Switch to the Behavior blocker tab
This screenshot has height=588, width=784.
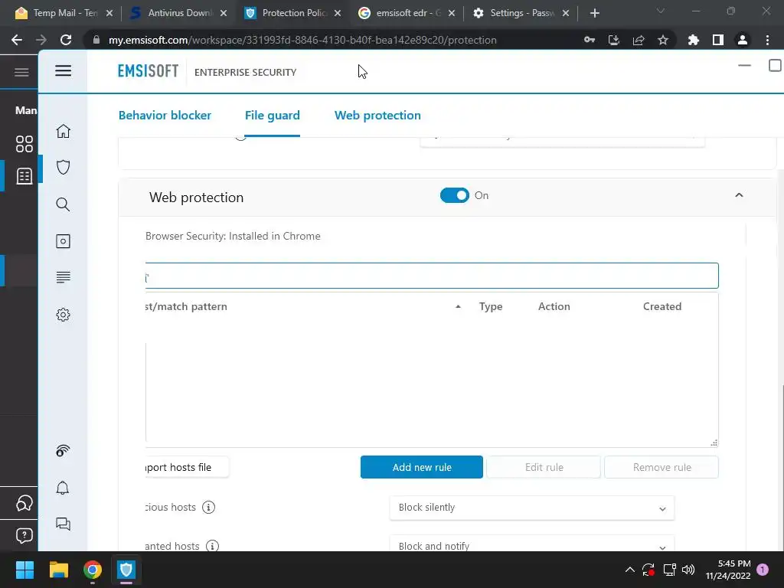(165, 116)
